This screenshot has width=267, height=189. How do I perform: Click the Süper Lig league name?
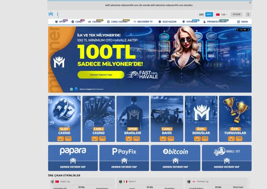(x=65, y=182)
